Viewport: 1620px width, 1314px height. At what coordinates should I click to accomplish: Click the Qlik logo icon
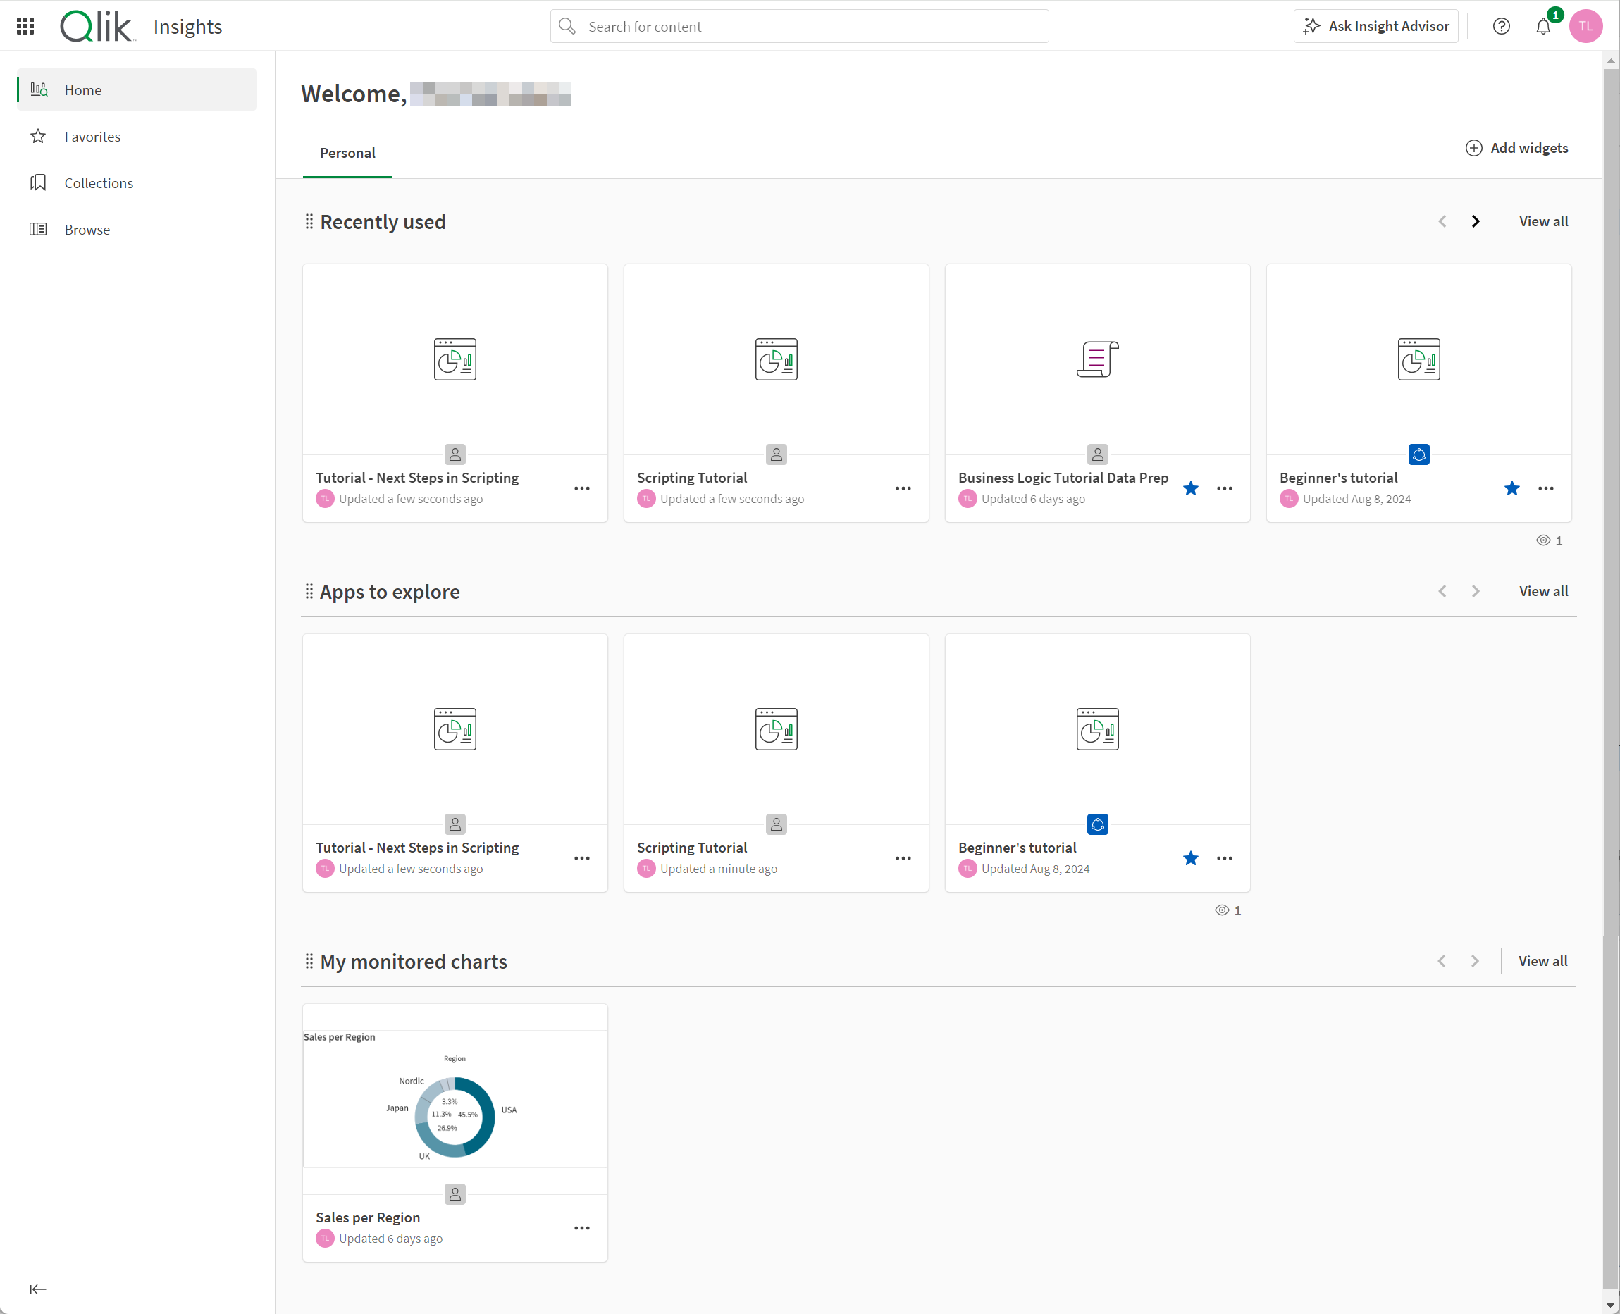tap(95, 25)
